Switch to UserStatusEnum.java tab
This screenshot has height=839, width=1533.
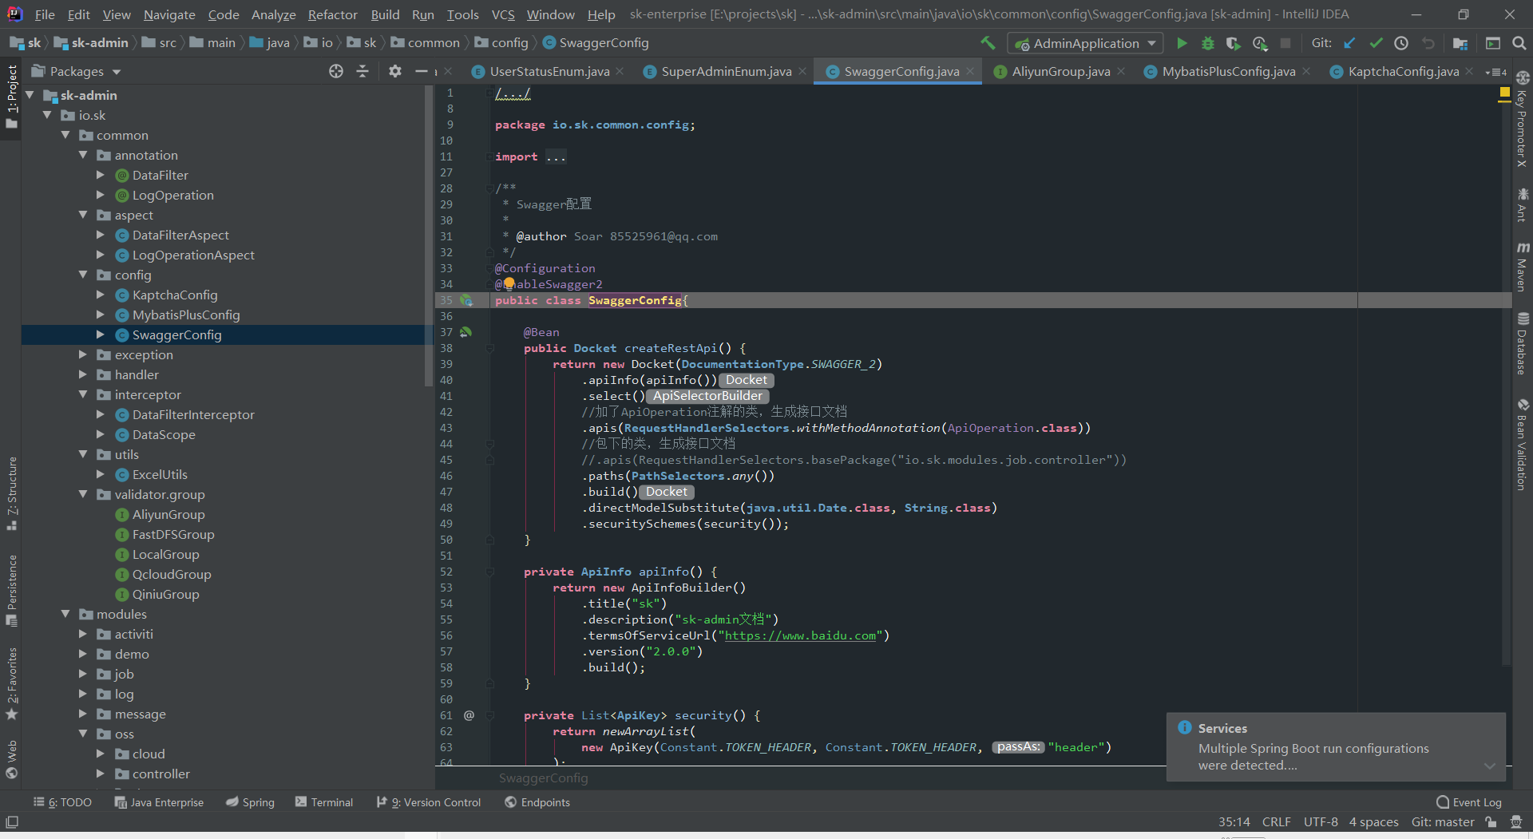tap(549, 71)
